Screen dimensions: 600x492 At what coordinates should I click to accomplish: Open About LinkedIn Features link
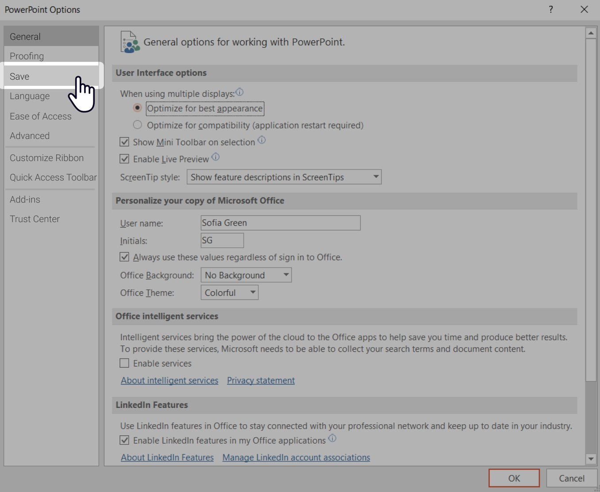[x=167, y=457]
